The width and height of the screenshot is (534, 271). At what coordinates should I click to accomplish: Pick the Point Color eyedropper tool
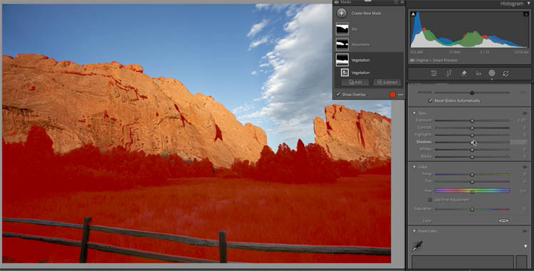417,246
